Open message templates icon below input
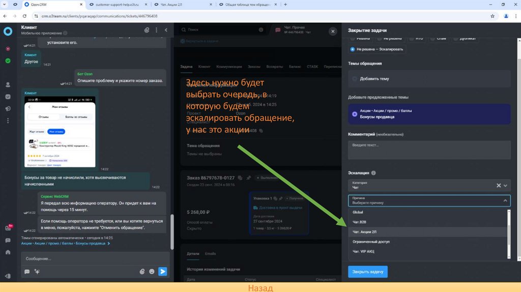 point(27,272)
